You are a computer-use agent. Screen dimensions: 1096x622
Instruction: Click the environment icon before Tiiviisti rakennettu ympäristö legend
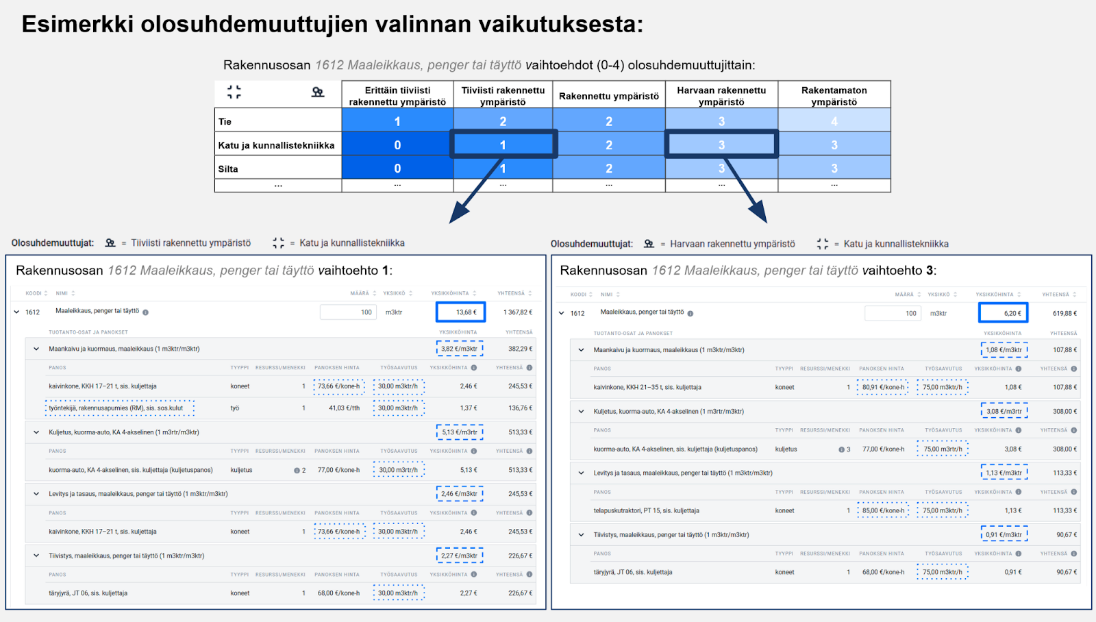110,242
